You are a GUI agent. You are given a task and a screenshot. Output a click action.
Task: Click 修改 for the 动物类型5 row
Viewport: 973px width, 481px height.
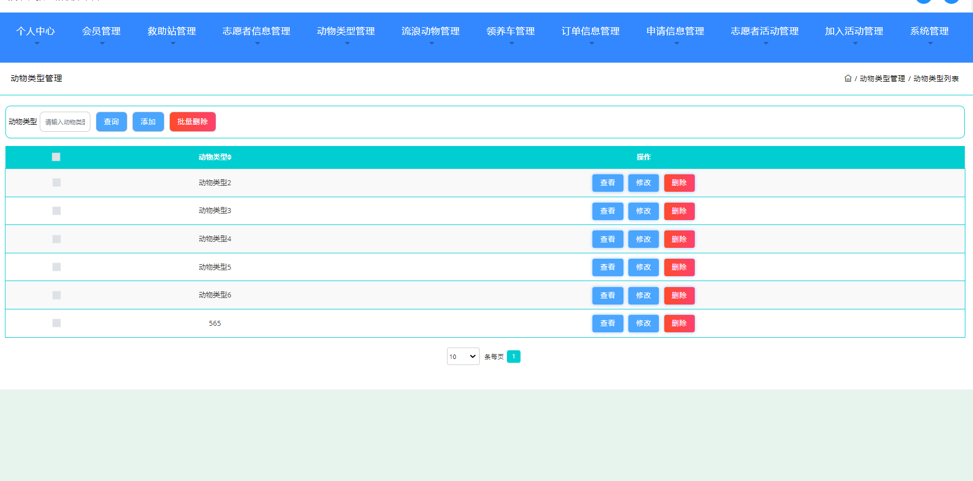point(643,267)
